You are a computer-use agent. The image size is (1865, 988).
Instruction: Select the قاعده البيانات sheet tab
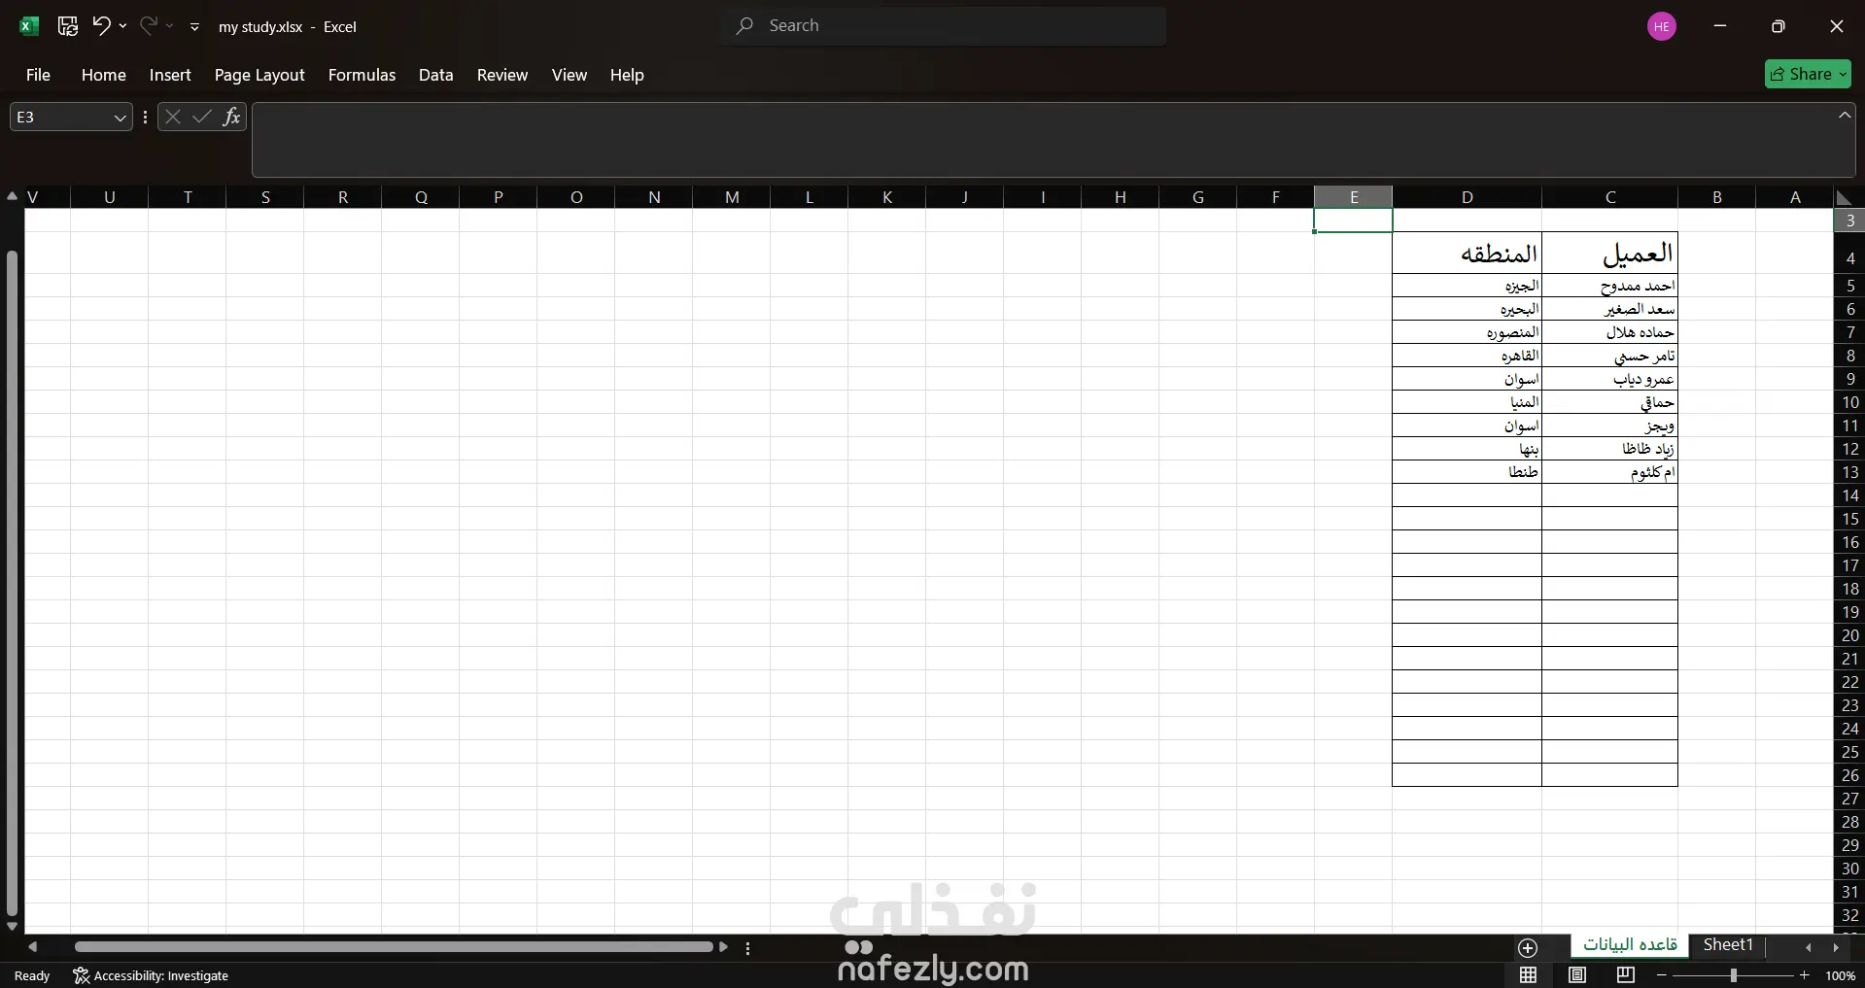(1630, 945)
